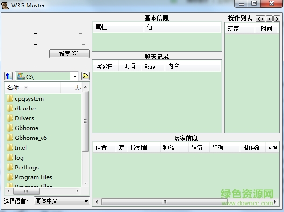Viewport: 284px width, 212px height.
Task: Click chat log 时间 column header
Action: tap(130, 66)
